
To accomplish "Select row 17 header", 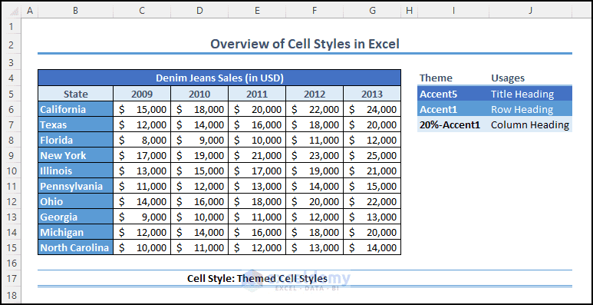I will [x=11, y=279].
